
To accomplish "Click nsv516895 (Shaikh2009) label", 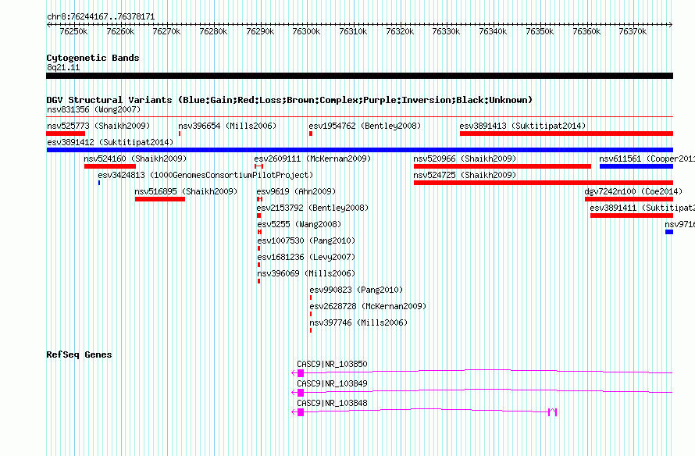I will pyautogui.click(x=186, y=191).
